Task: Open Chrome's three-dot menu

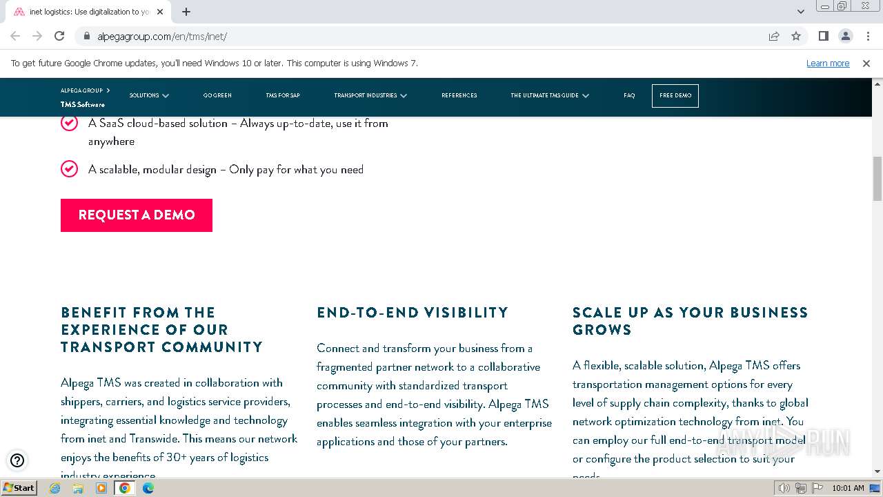Action: pyautogui.click(x=867, y=36)
